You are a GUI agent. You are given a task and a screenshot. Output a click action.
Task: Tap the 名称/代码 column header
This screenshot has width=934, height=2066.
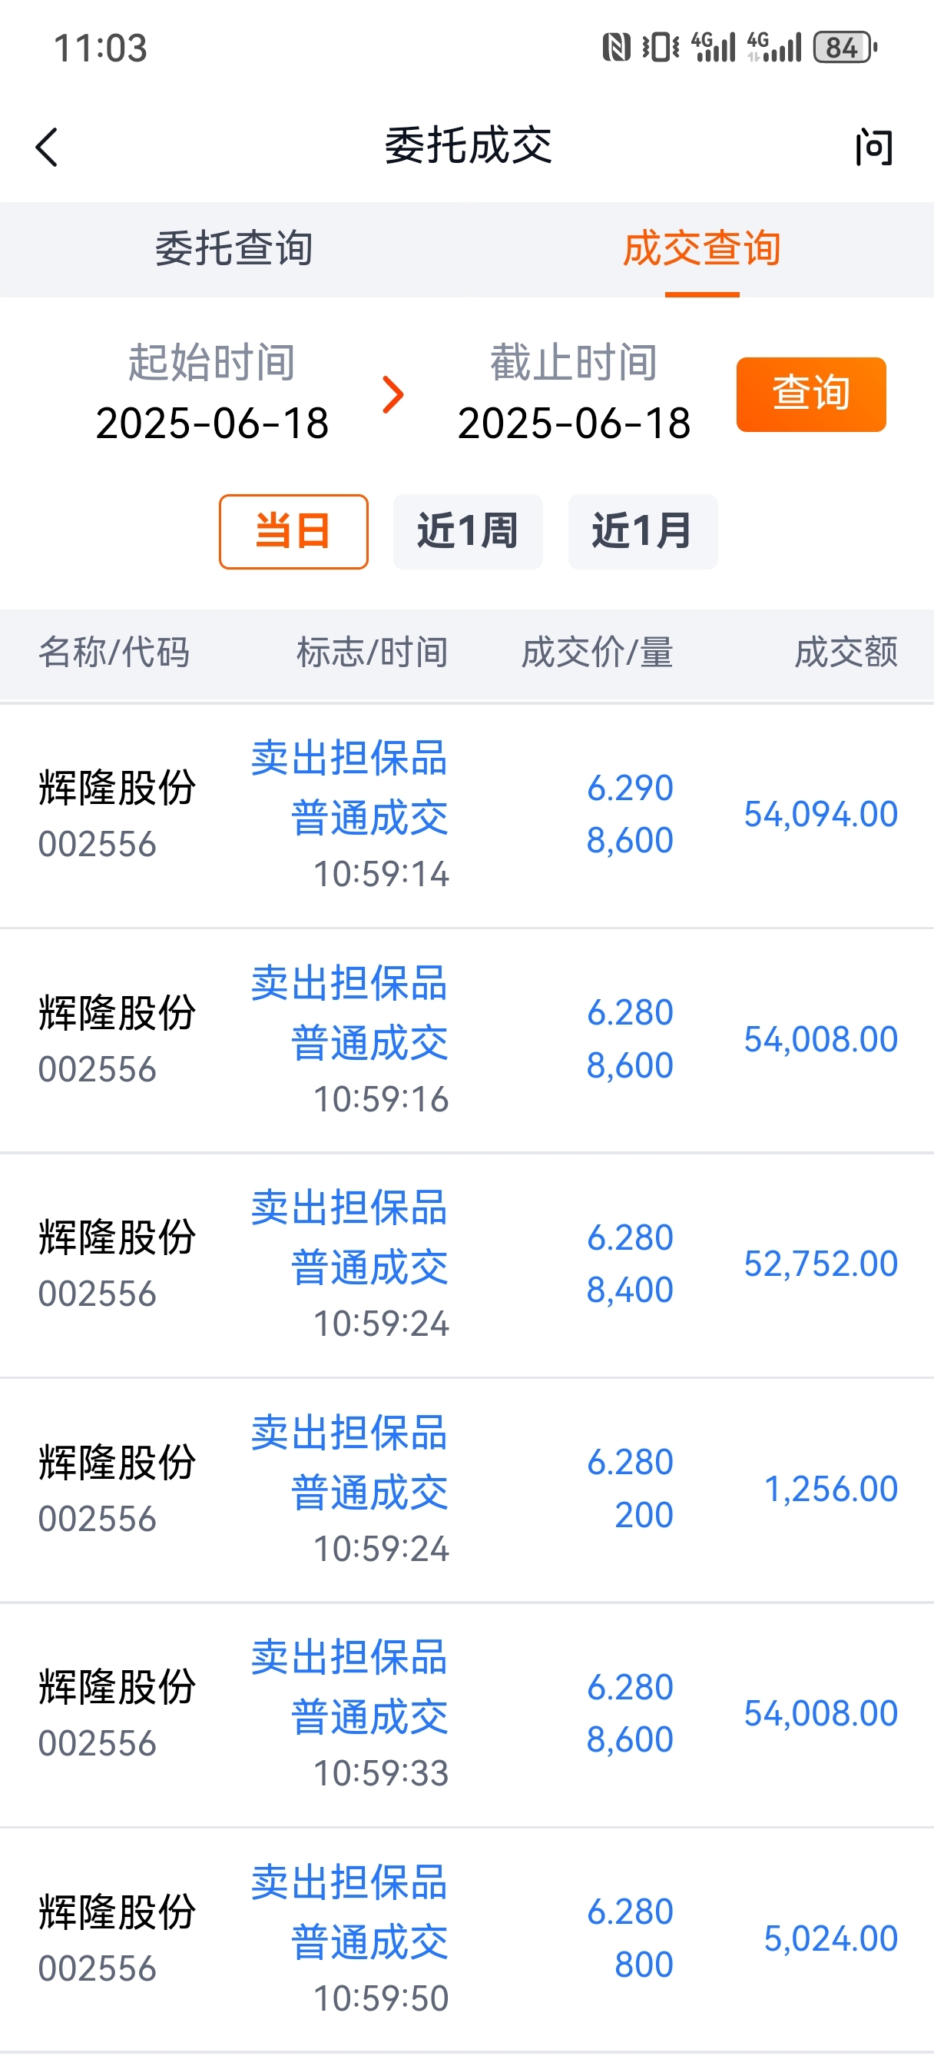coord(114,653)
